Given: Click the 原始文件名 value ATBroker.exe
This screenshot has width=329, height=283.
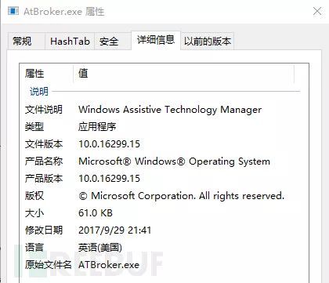Looking at the screenshot, I should (109, 265).
